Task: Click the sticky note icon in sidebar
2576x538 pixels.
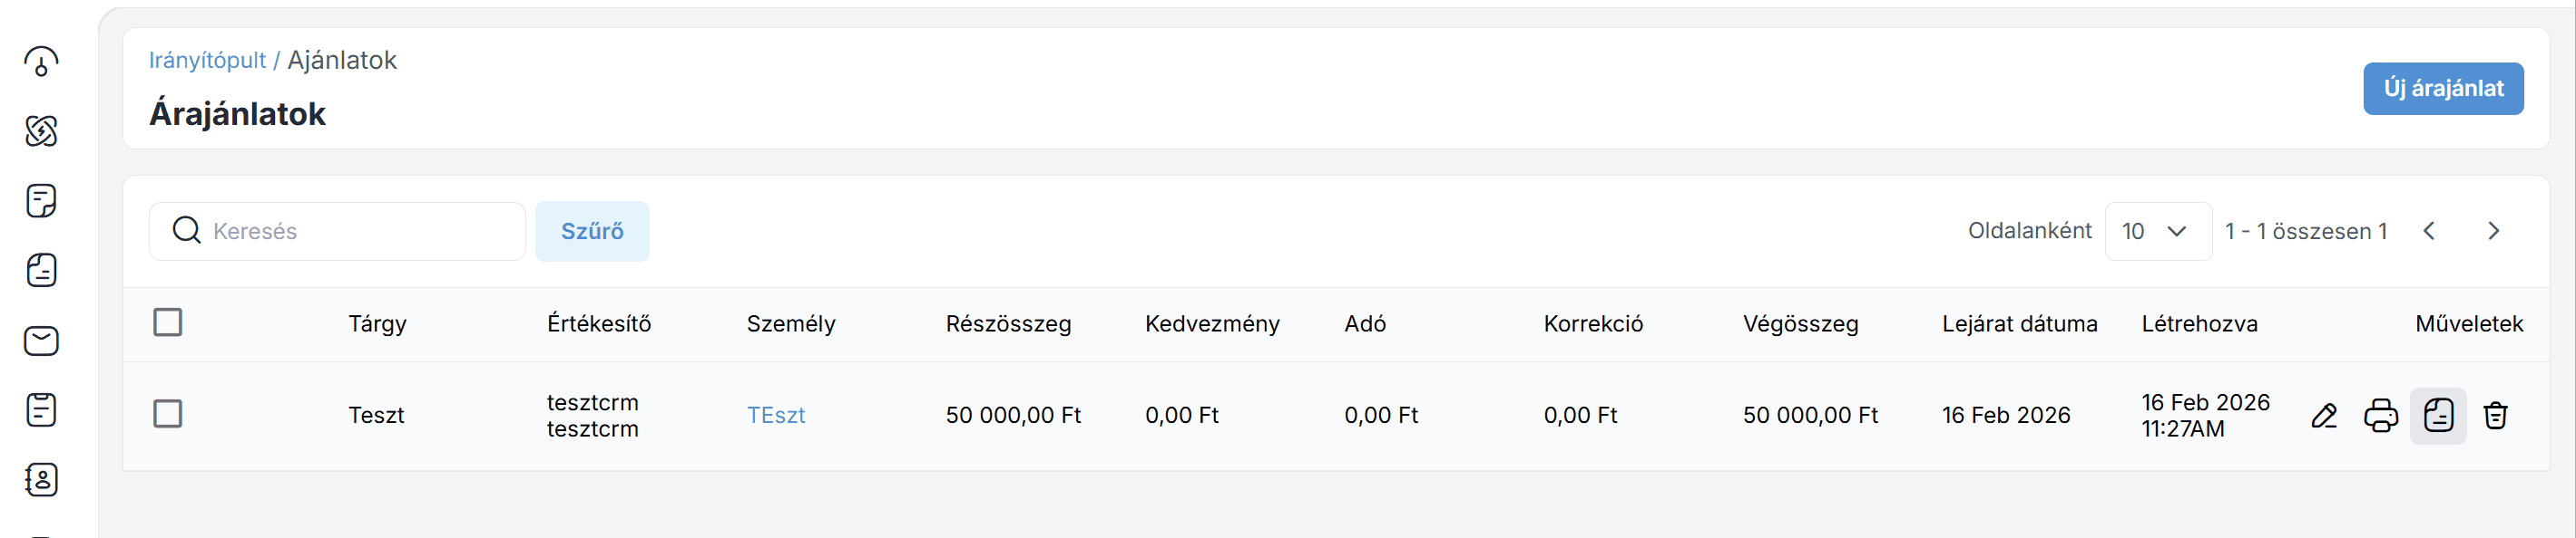Action: coord(41,201)
